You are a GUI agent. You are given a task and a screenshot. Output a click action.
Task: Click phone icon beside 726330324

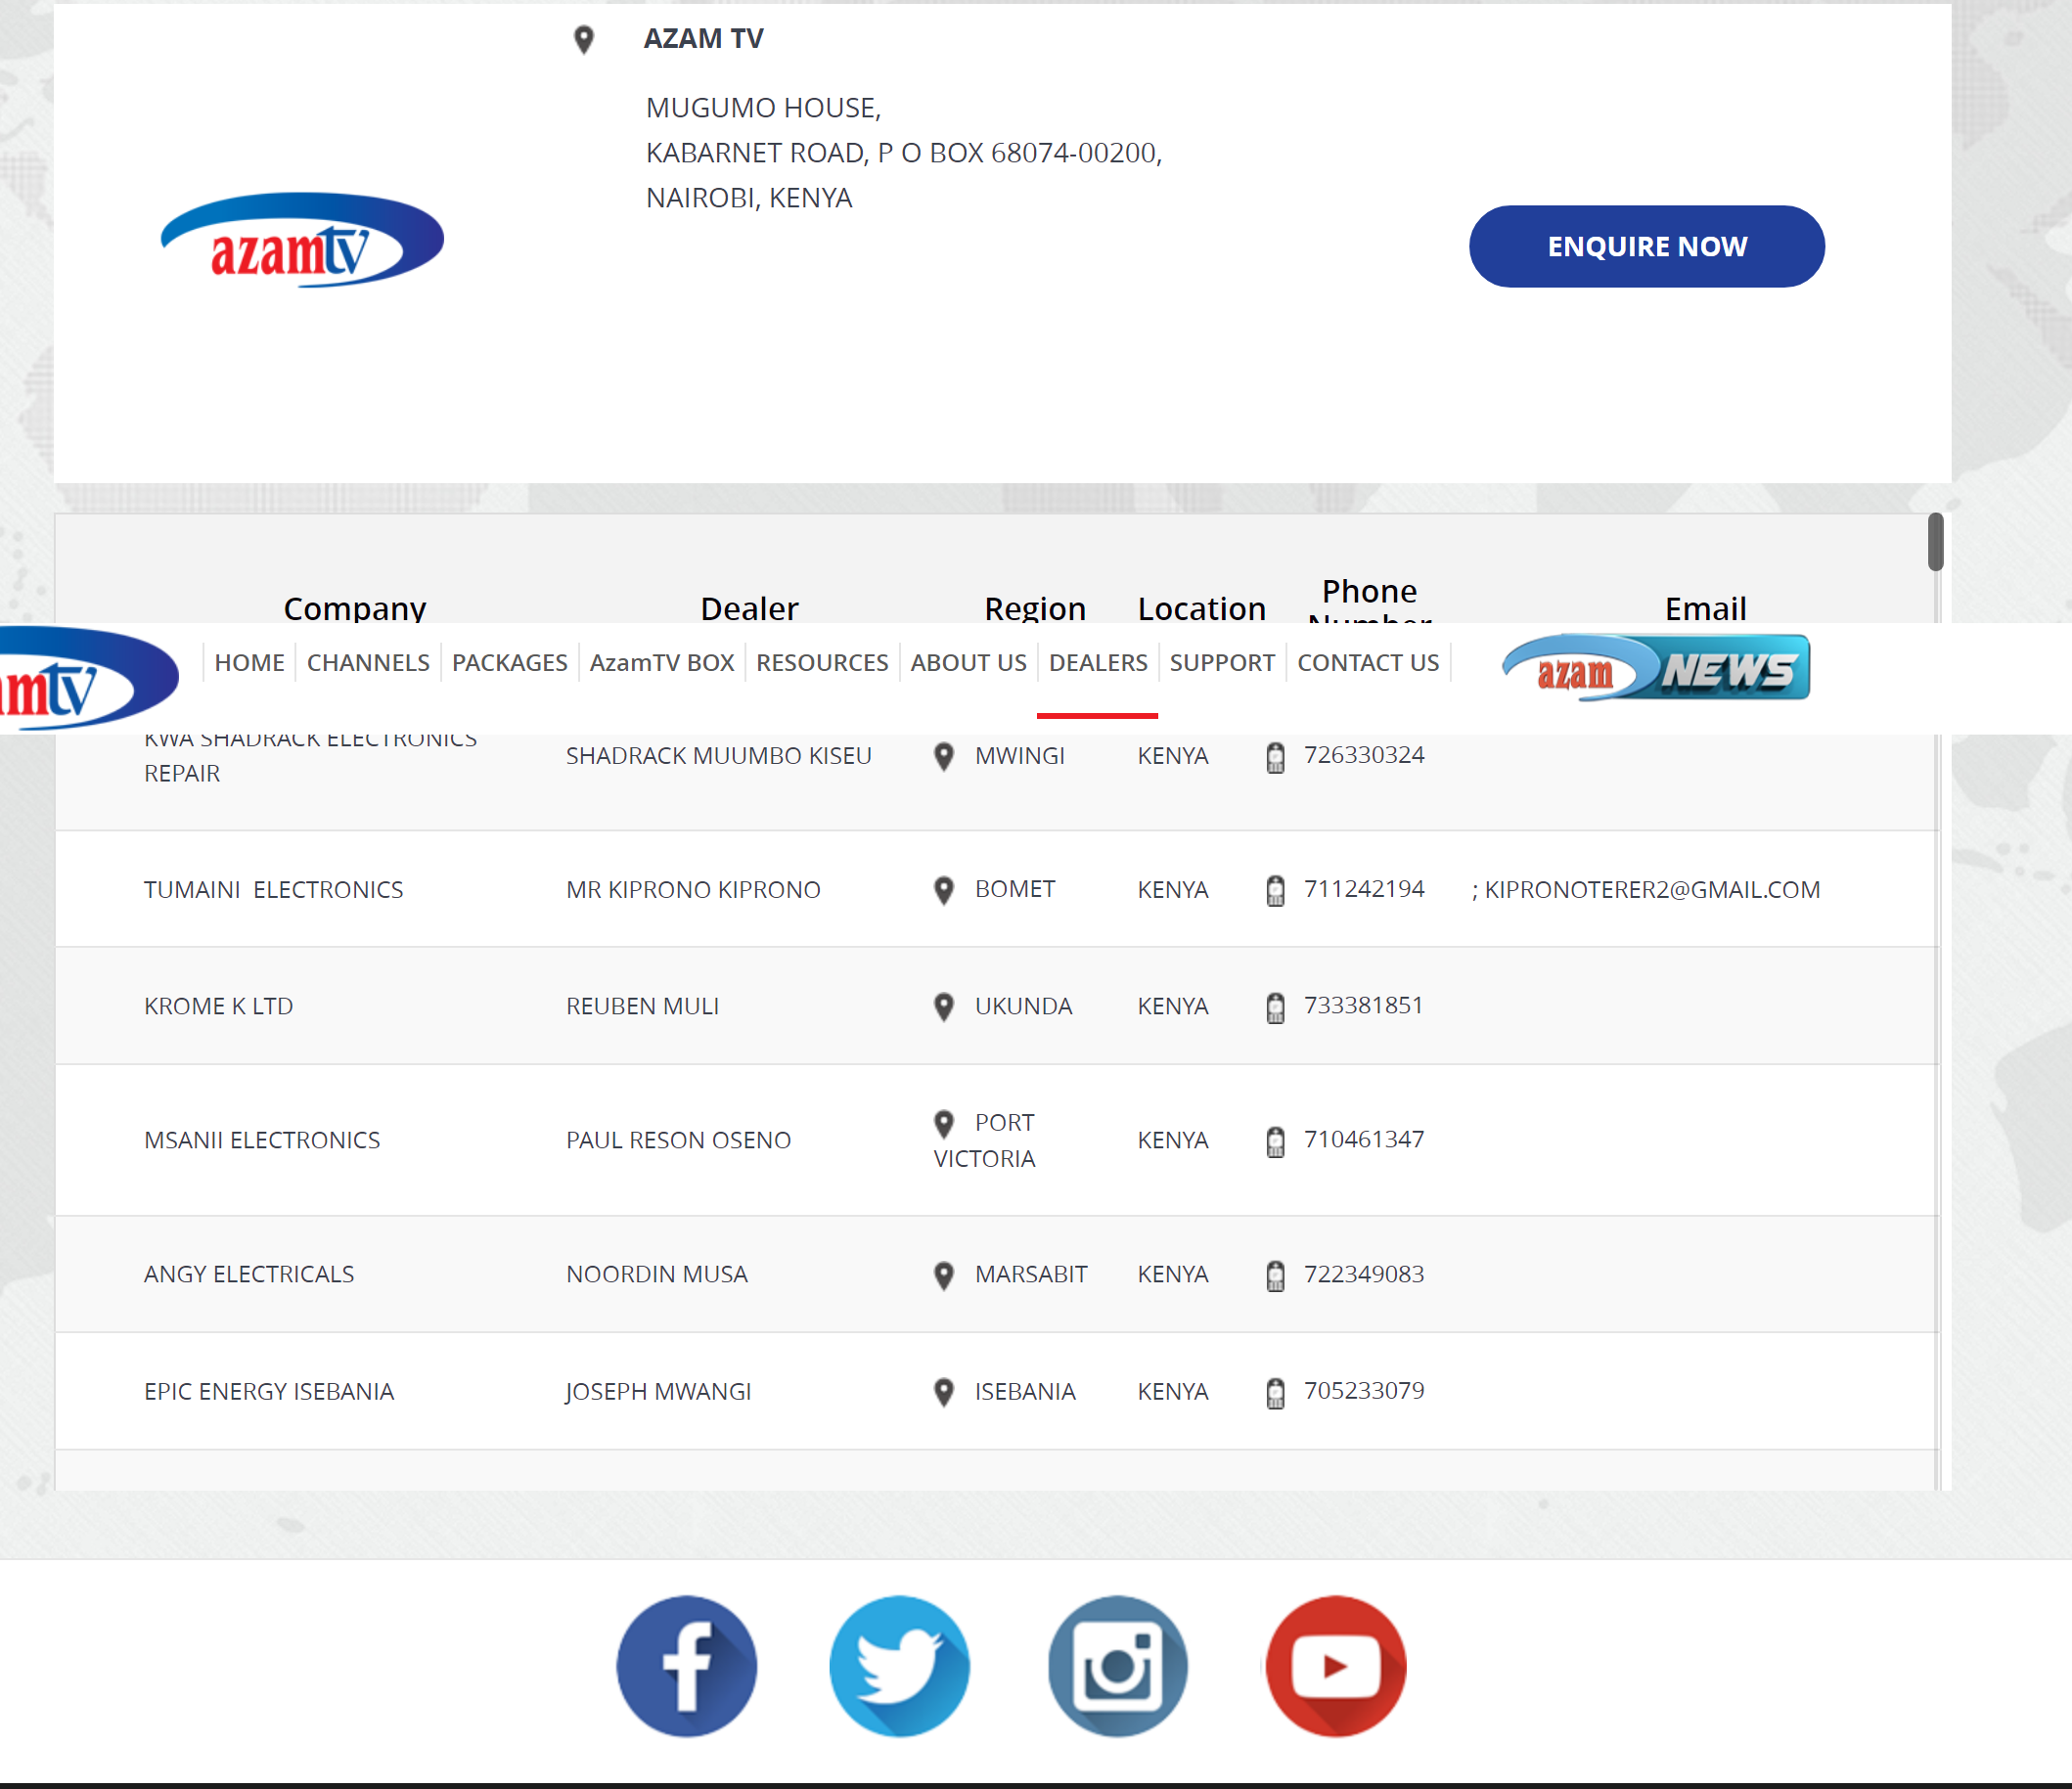coord(1275,758)
